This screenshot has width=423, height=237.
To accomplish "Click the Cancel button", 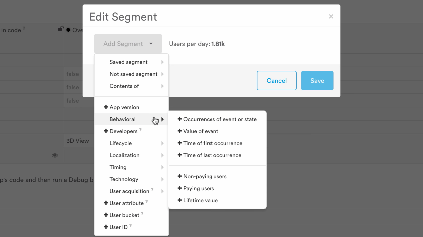I will pyautogui.click(x=277, y=81).
